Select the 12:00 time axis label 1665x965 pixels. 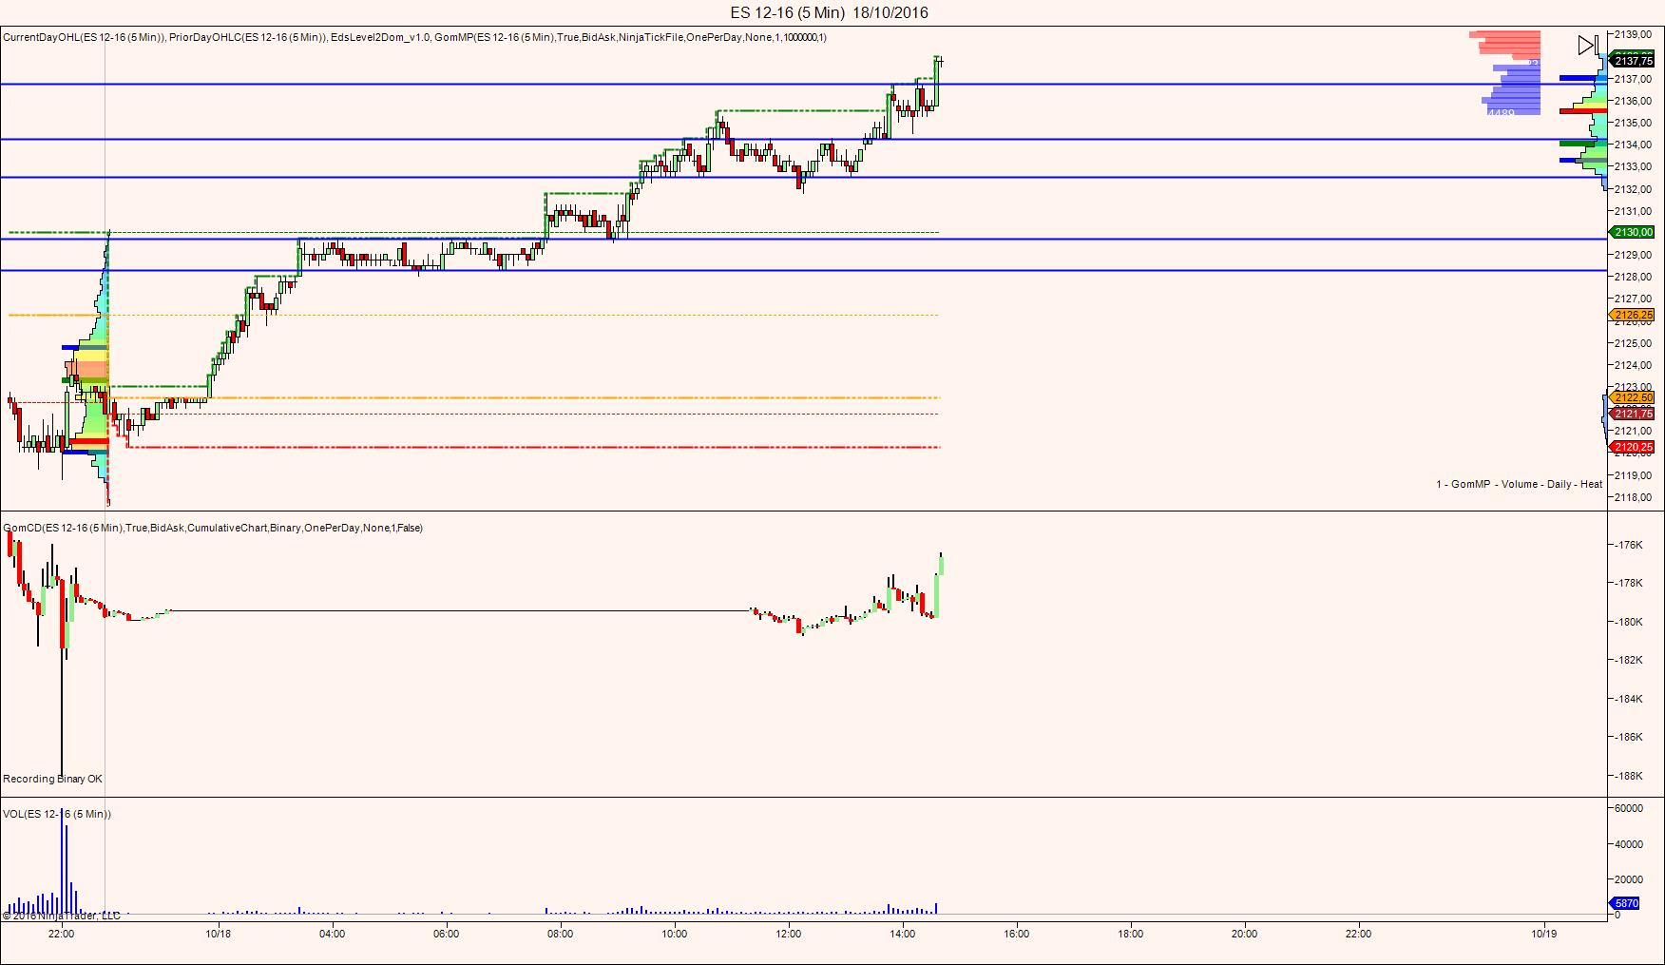click(789, 934)
